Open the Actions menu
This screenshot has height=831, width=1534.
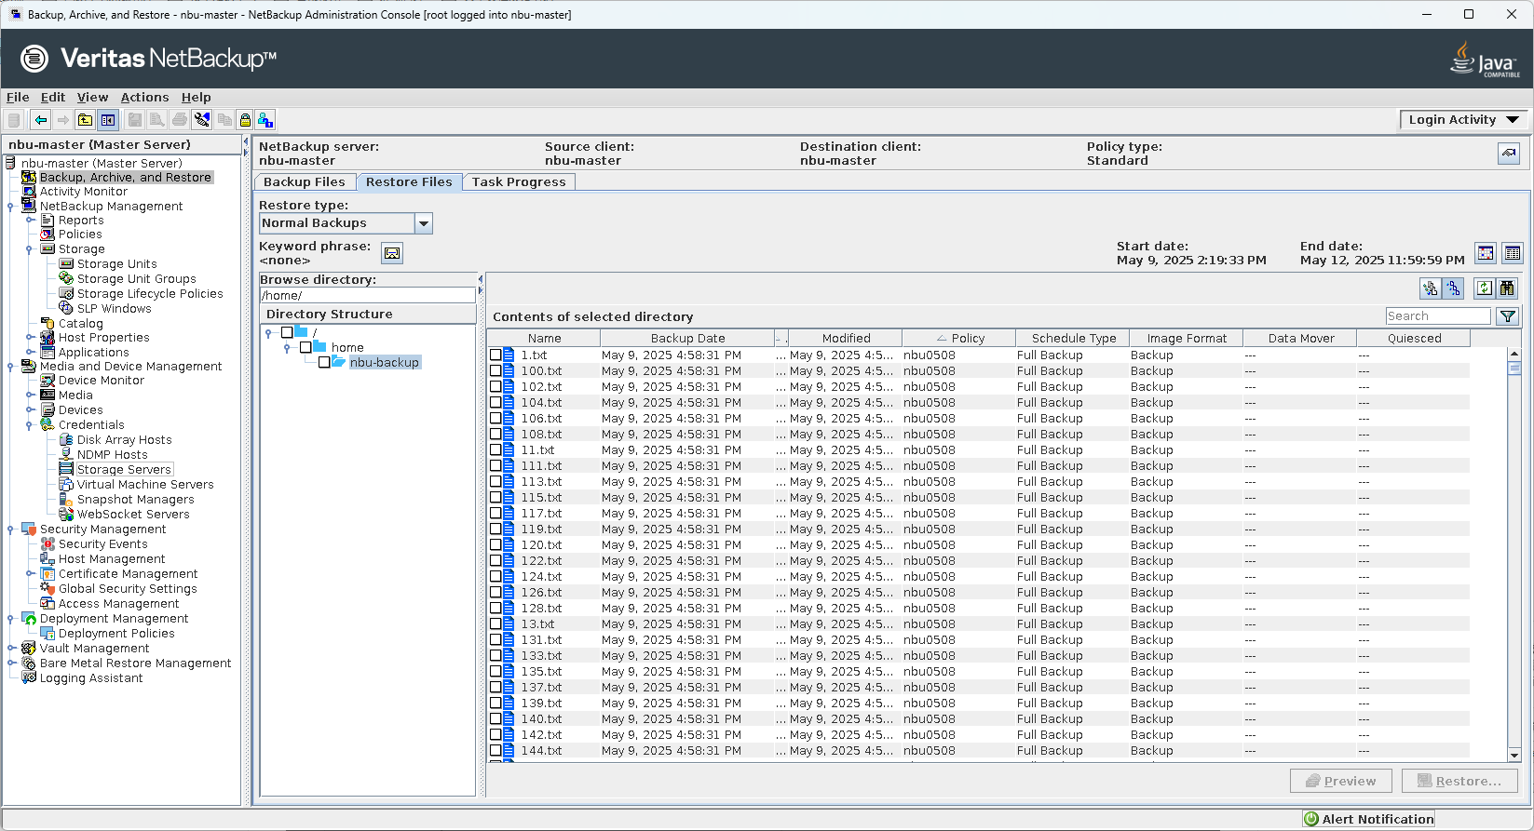144,97
